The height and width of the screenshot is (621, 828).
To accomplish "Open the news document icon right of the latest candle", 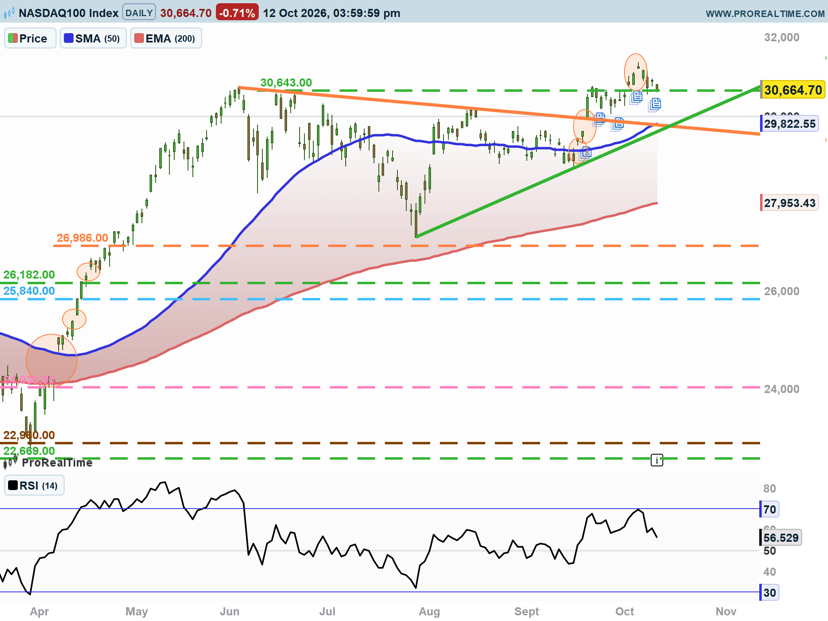I will pyautogui.click(x=655, y=104).
